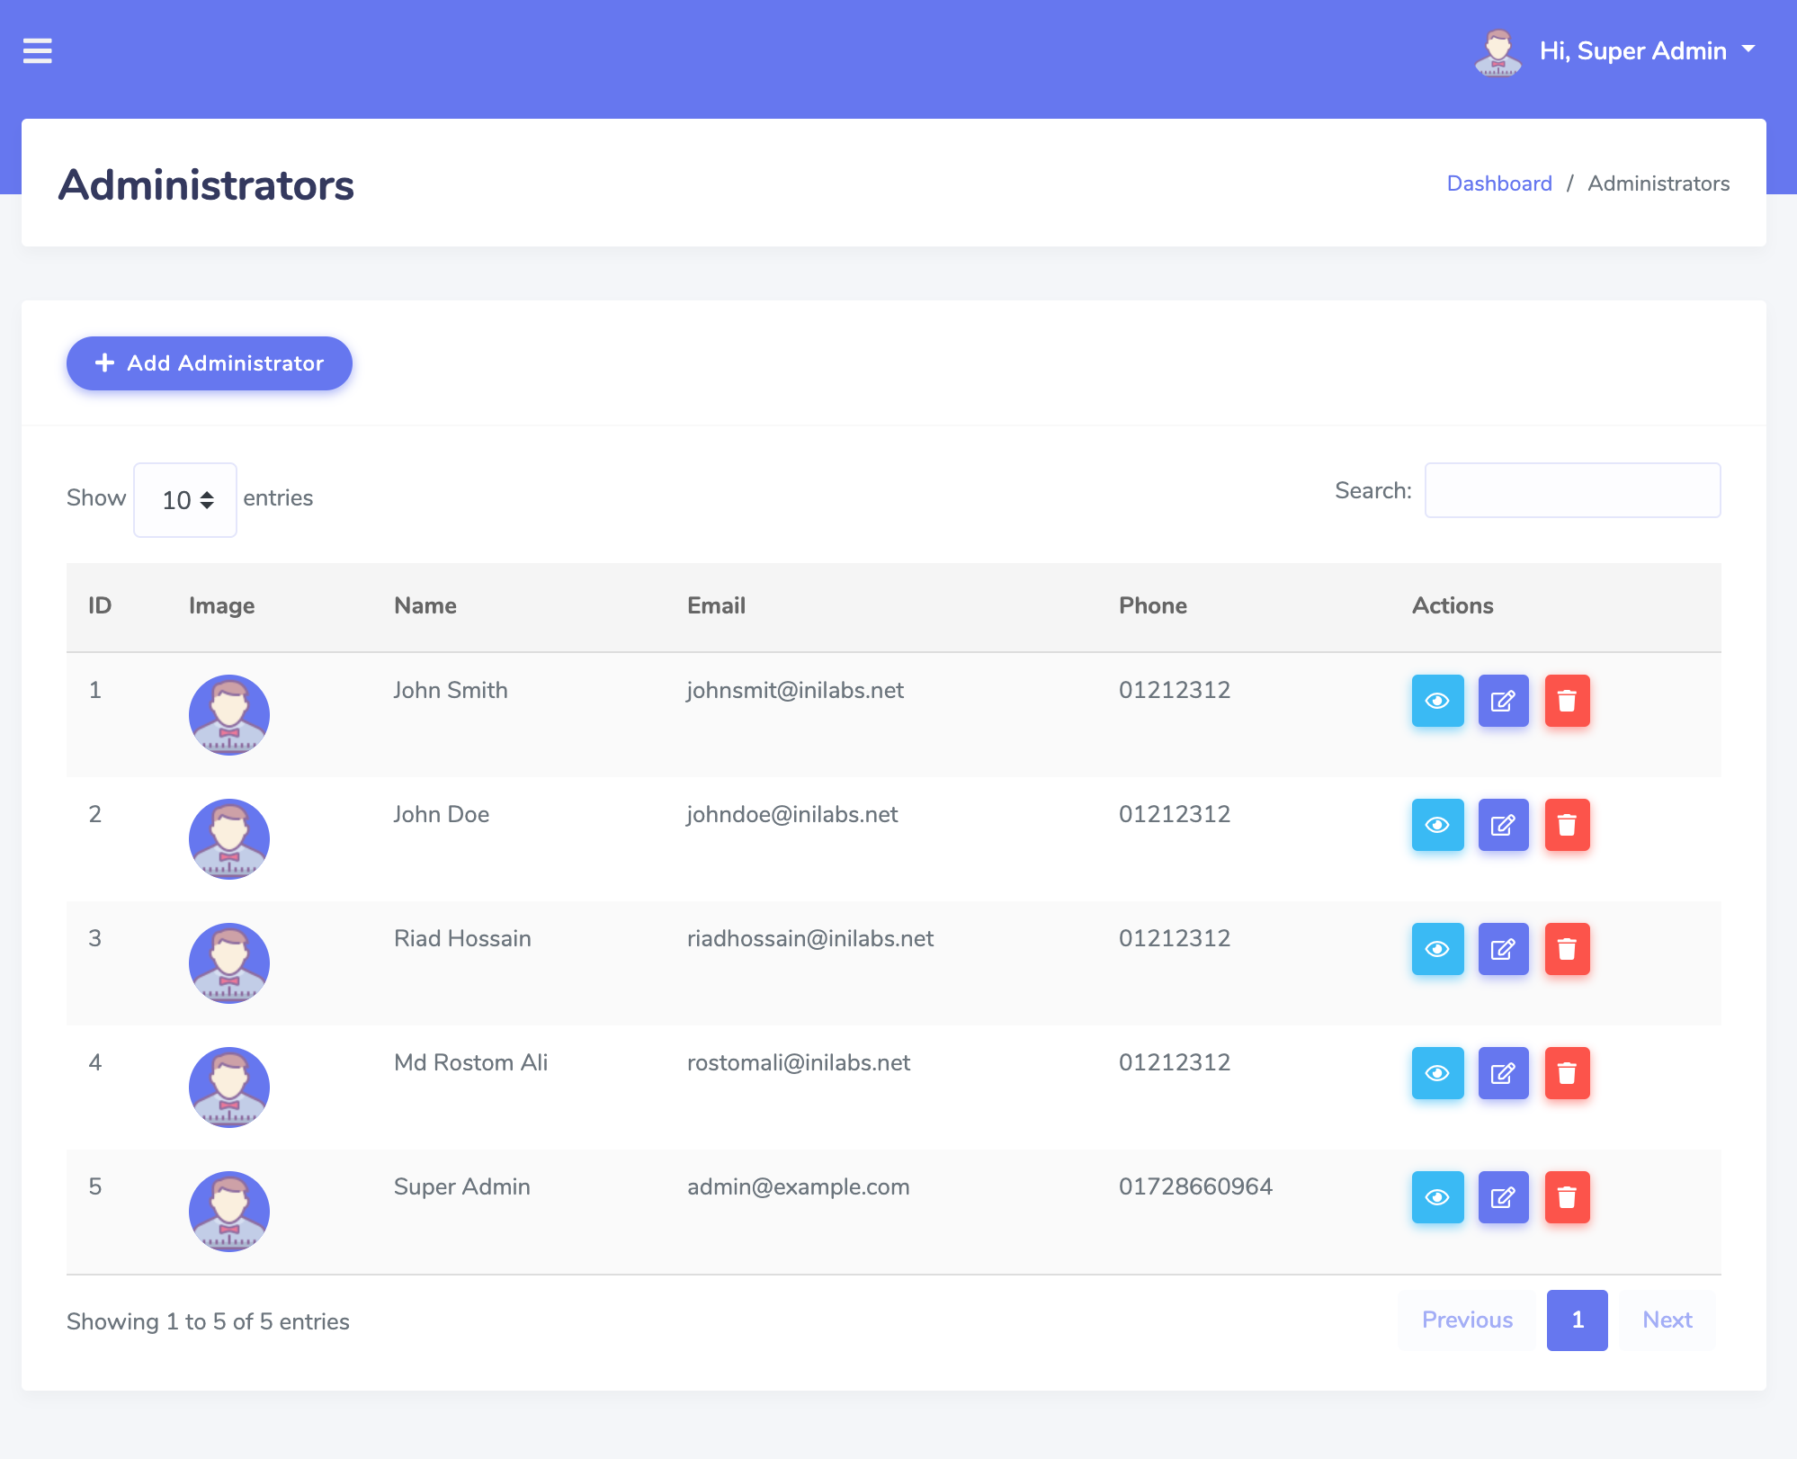Open the hamburger sidebar menu

(37, 51)
